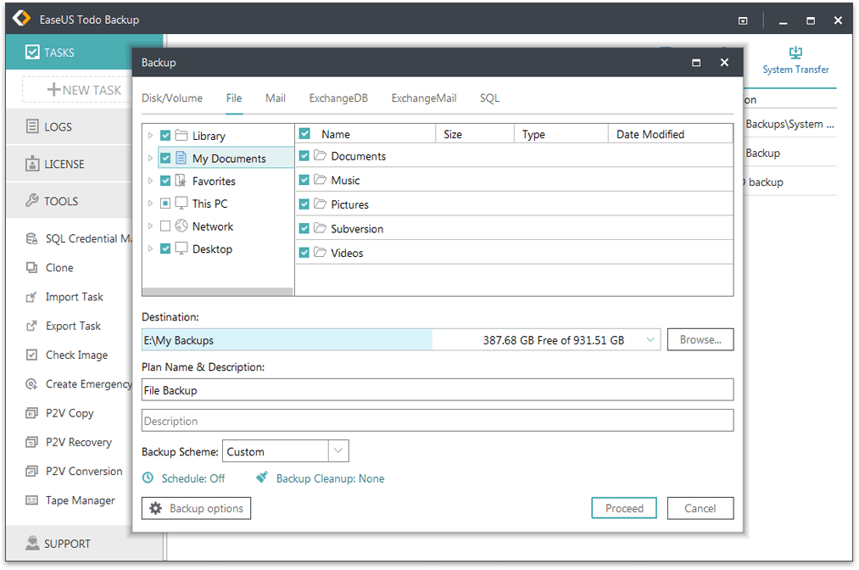Open the Clone tool in sidebar
859x570 pixels.
click(x=59, y=267)
